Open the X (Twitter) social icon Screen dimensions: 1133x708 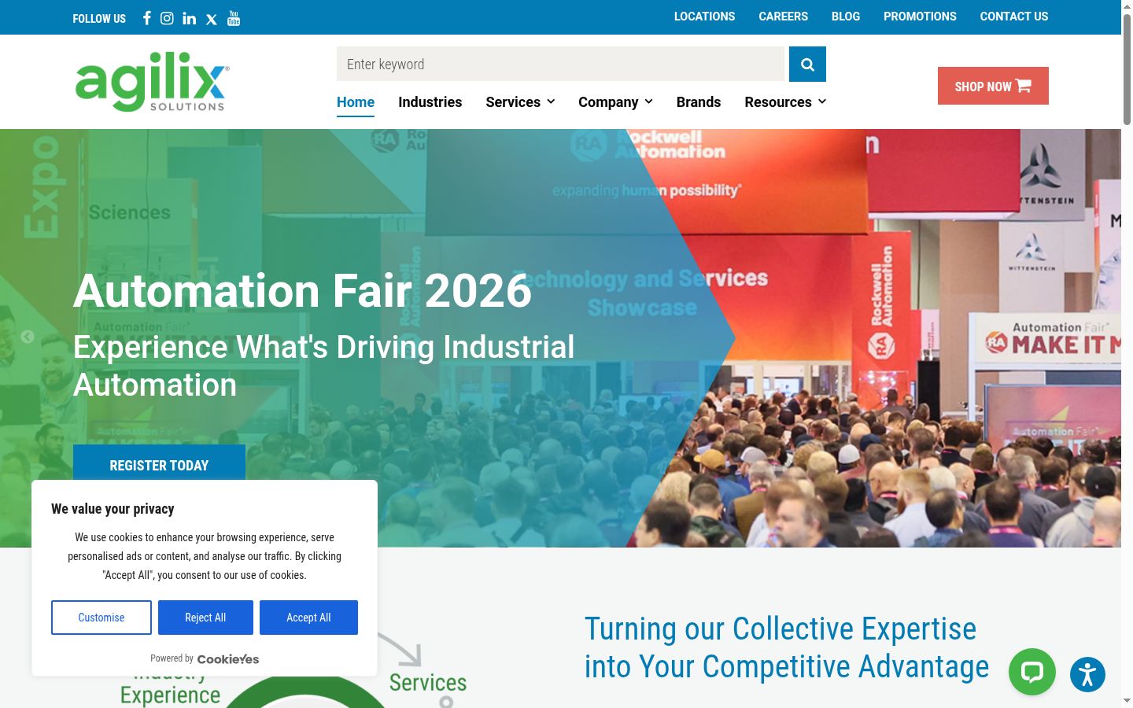coord(212,19)
